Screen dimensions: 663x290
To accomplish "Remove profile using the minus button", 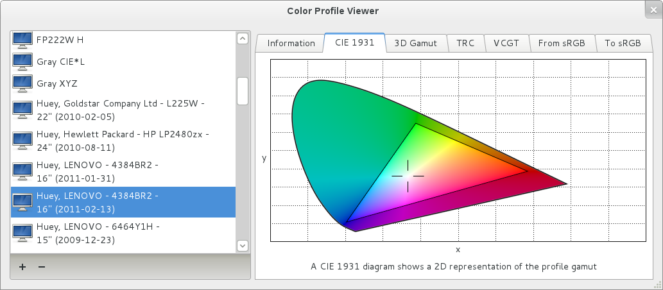I will pyautogui.click(x=42, y=267).
